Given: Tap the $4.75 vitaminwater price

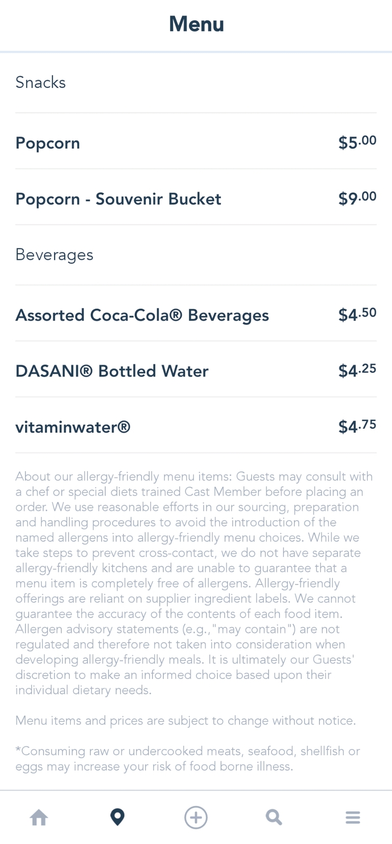Looking at the screenshot, I should pos(357,427).
